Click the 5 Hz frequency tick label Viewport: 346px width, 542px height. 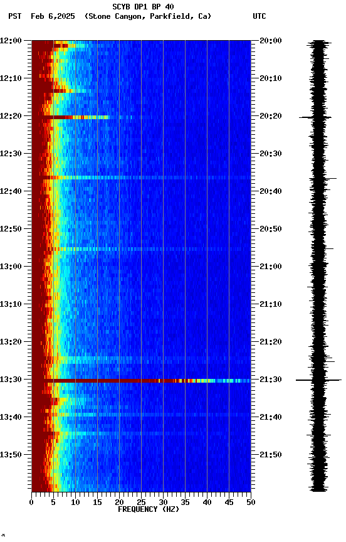(53, 502)
